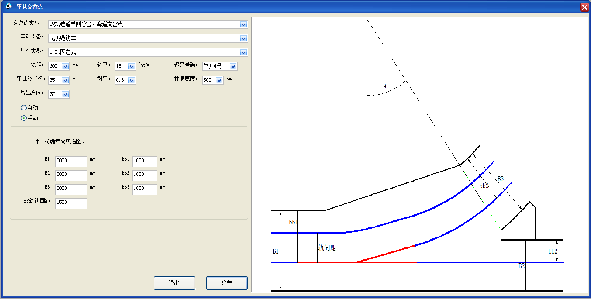Select the 自动 radio button
The width and height of the screenshot is (591, 299).
[24, 107]
